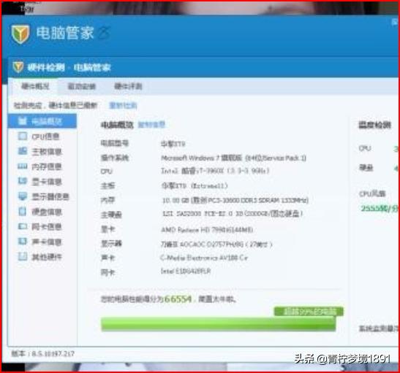Switch to the 驱动安装 tab
This screenshot has width=400, height=373.
pyautogui.click(x=82, y=87)
